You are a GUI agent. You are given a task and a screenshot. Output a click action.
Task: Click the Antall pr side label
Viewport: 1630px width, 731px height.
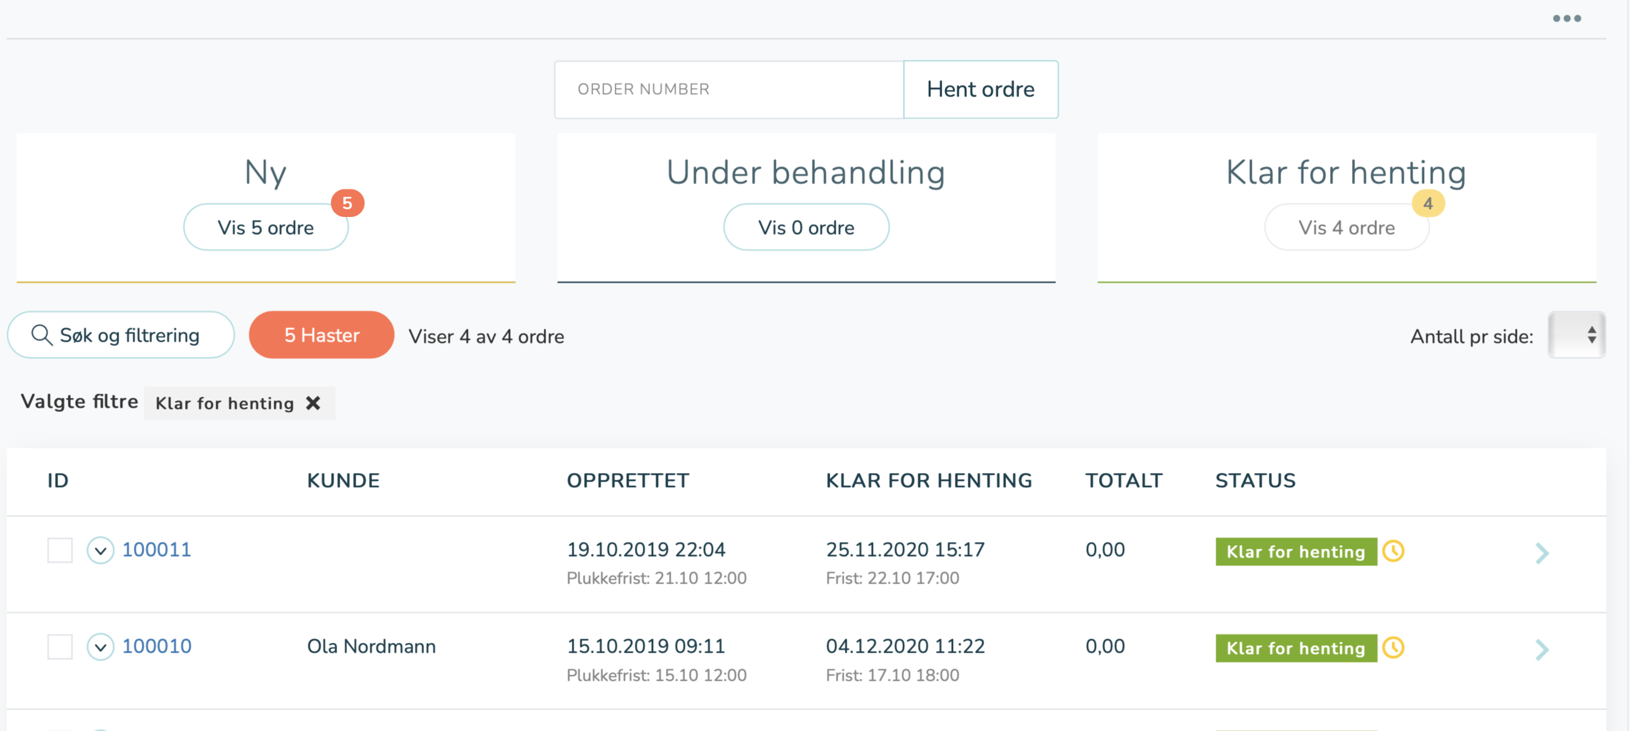pos(1471,336)
